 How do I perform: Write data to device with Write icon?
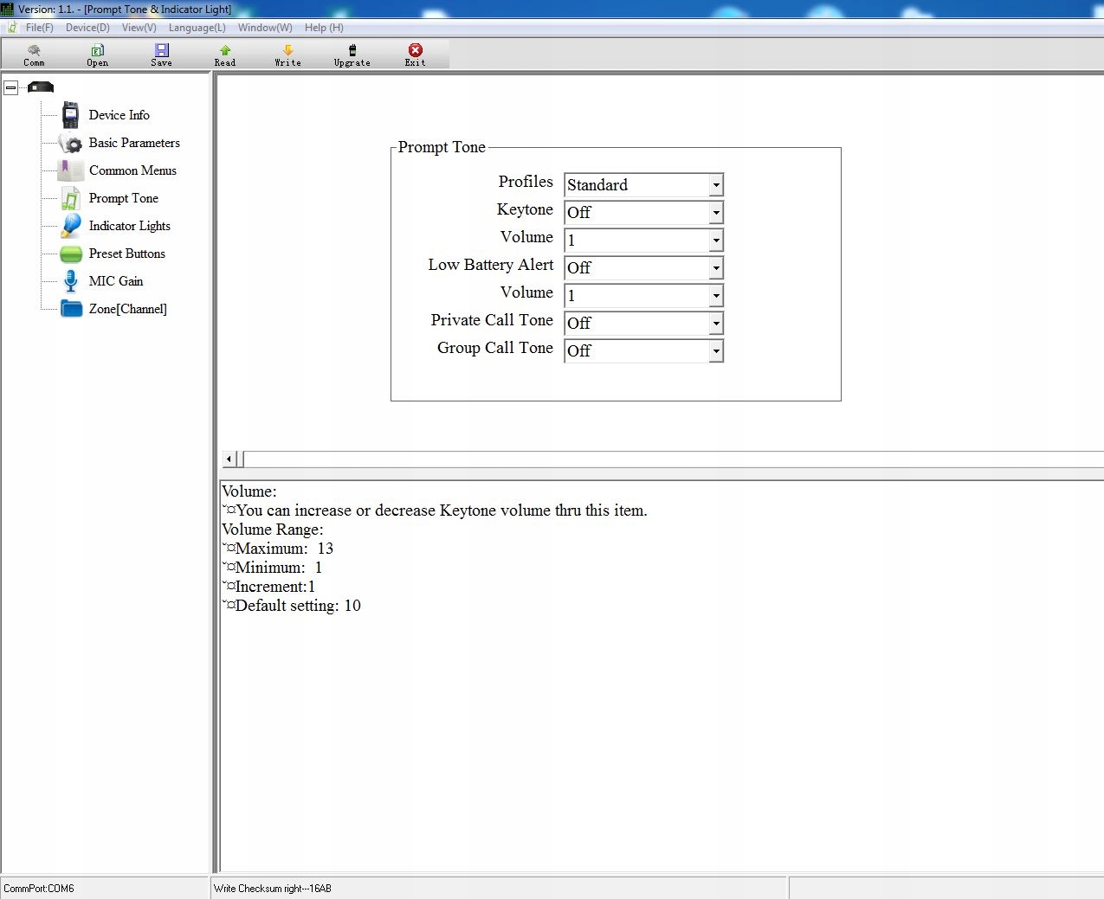pos(288,50)
